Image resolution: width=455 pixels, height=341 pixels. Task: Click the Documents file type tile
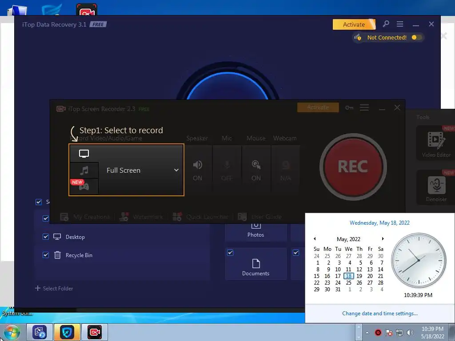[x=255, y=264]
